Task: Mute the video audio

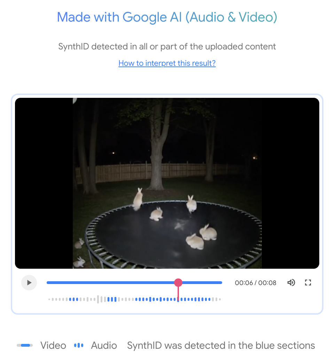Action: 291,283
